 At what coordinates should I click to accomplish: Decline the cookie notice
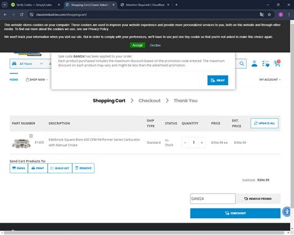(155, 45)
